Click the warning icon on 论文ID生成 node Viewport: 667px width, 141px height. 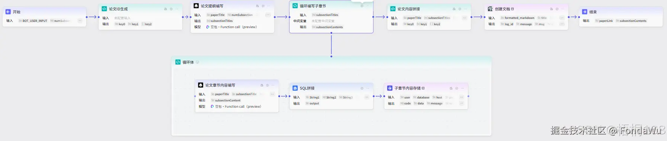click(x=166, y=9)
